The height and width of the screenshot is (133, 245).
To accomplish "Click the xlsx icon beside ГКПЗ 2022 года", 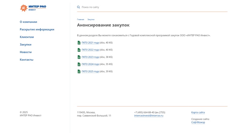I will coord(79,50).
